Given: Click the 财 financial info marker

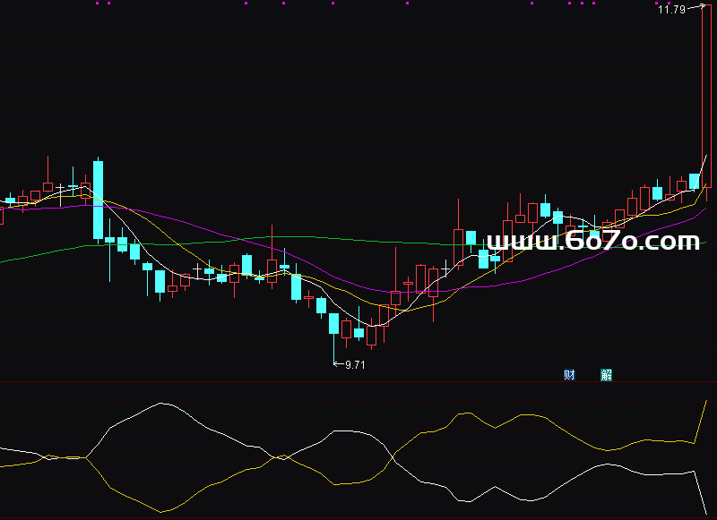Looking at the screenshot, I should pyautogui.click(x=569, y=375).
